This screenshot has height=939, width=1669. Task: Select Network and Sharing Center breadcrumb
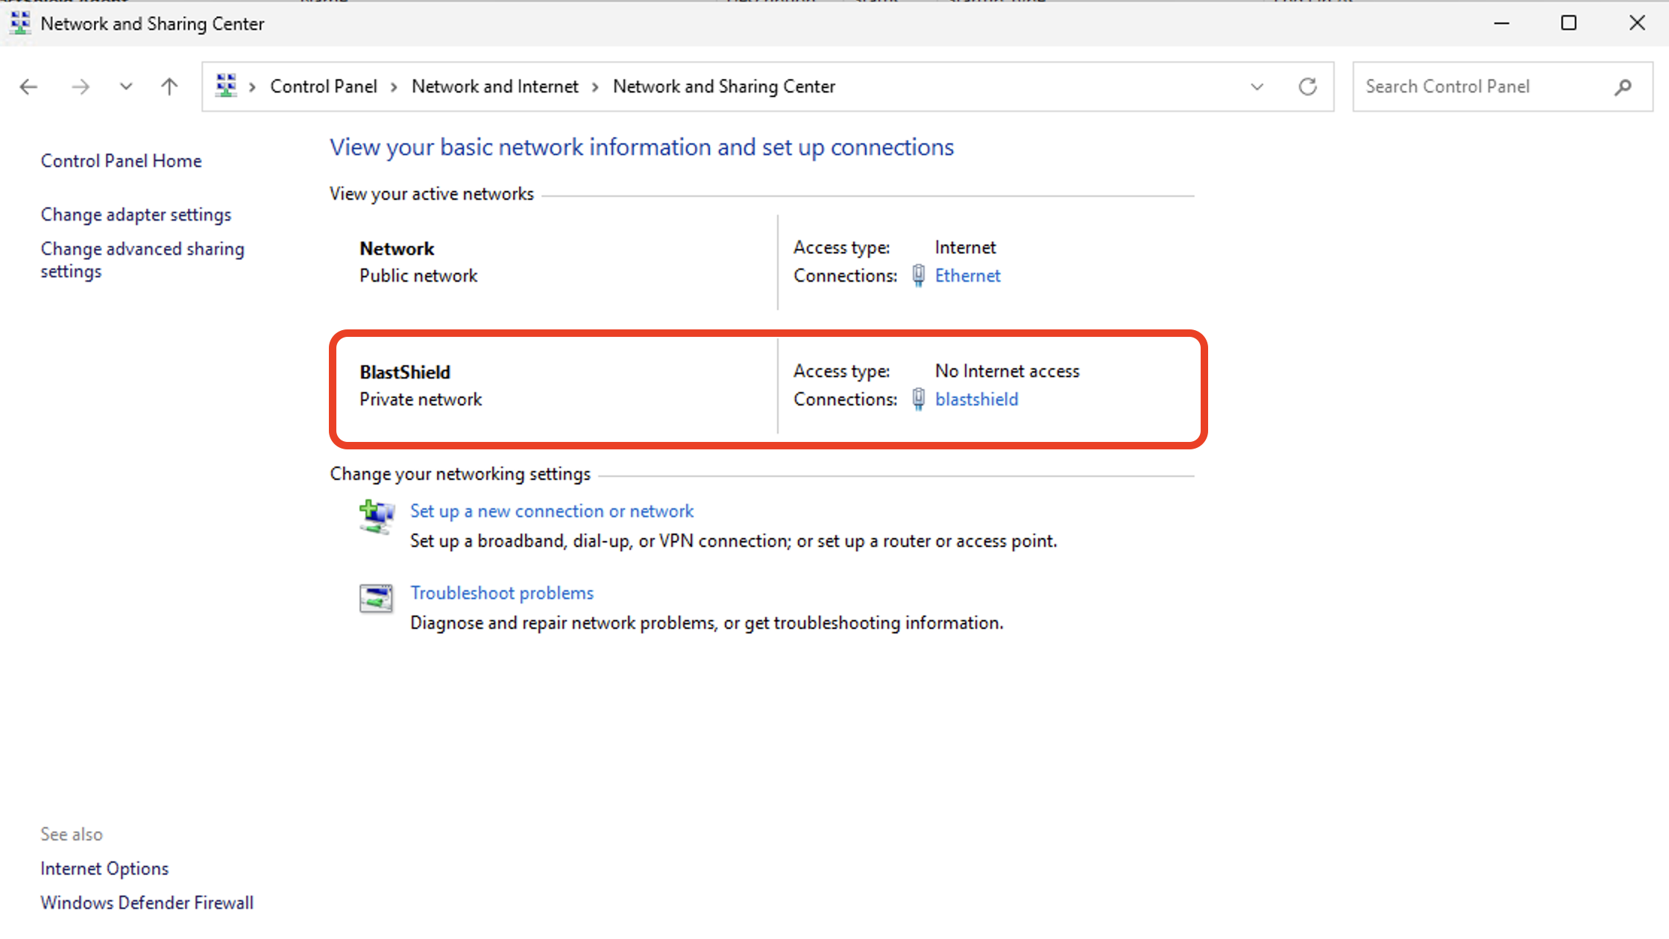pos(724,86)
